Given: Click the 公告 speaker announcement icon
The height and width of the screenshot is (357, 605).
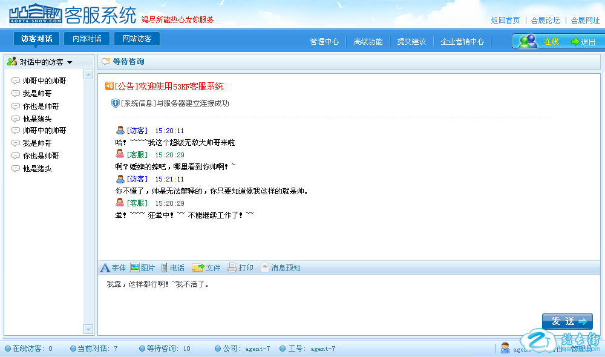Looking at the screenshot, I should pos(109,86).
